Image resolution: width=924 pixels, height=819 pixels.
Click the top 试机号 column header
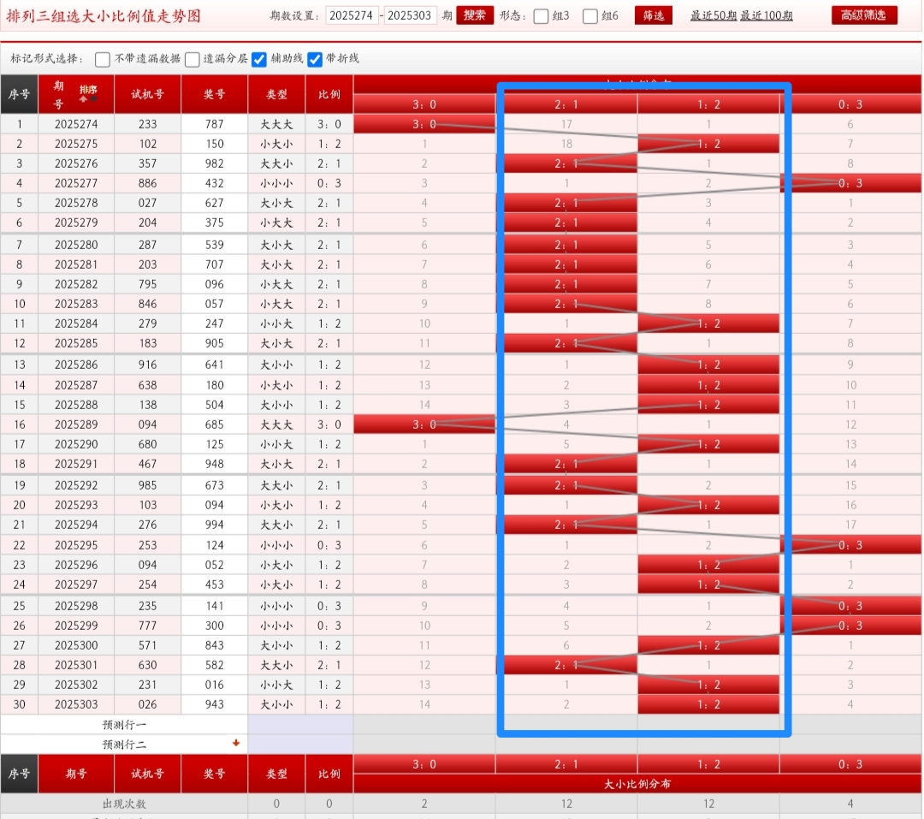click(x=147, y=94)
